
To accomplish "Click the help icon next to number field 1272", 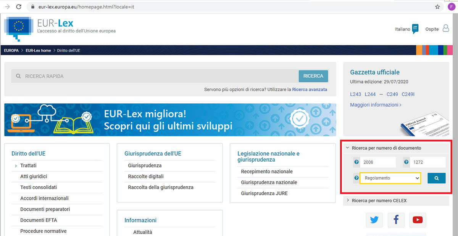I will [x=406, y=162].
